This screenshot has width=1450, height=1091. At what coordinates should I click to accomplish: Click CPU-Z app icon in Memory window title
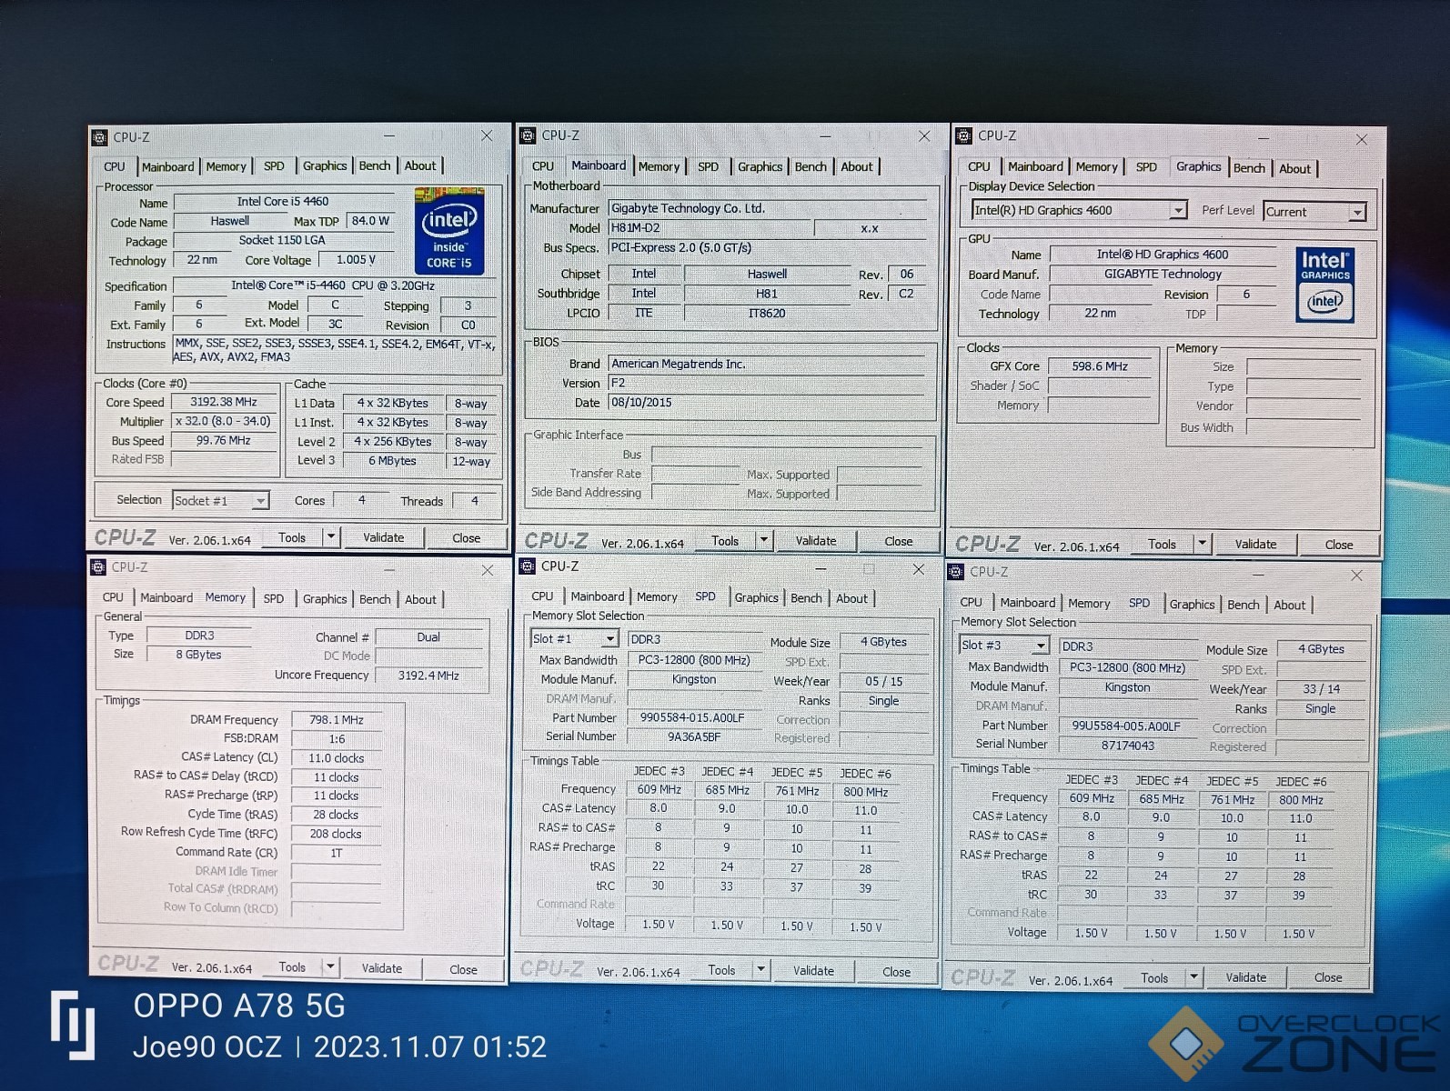tap(98, 567)
